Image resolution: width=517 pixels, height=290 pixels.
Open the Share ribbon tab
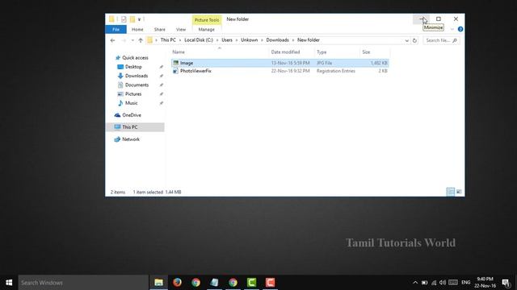tap(160, 29)
